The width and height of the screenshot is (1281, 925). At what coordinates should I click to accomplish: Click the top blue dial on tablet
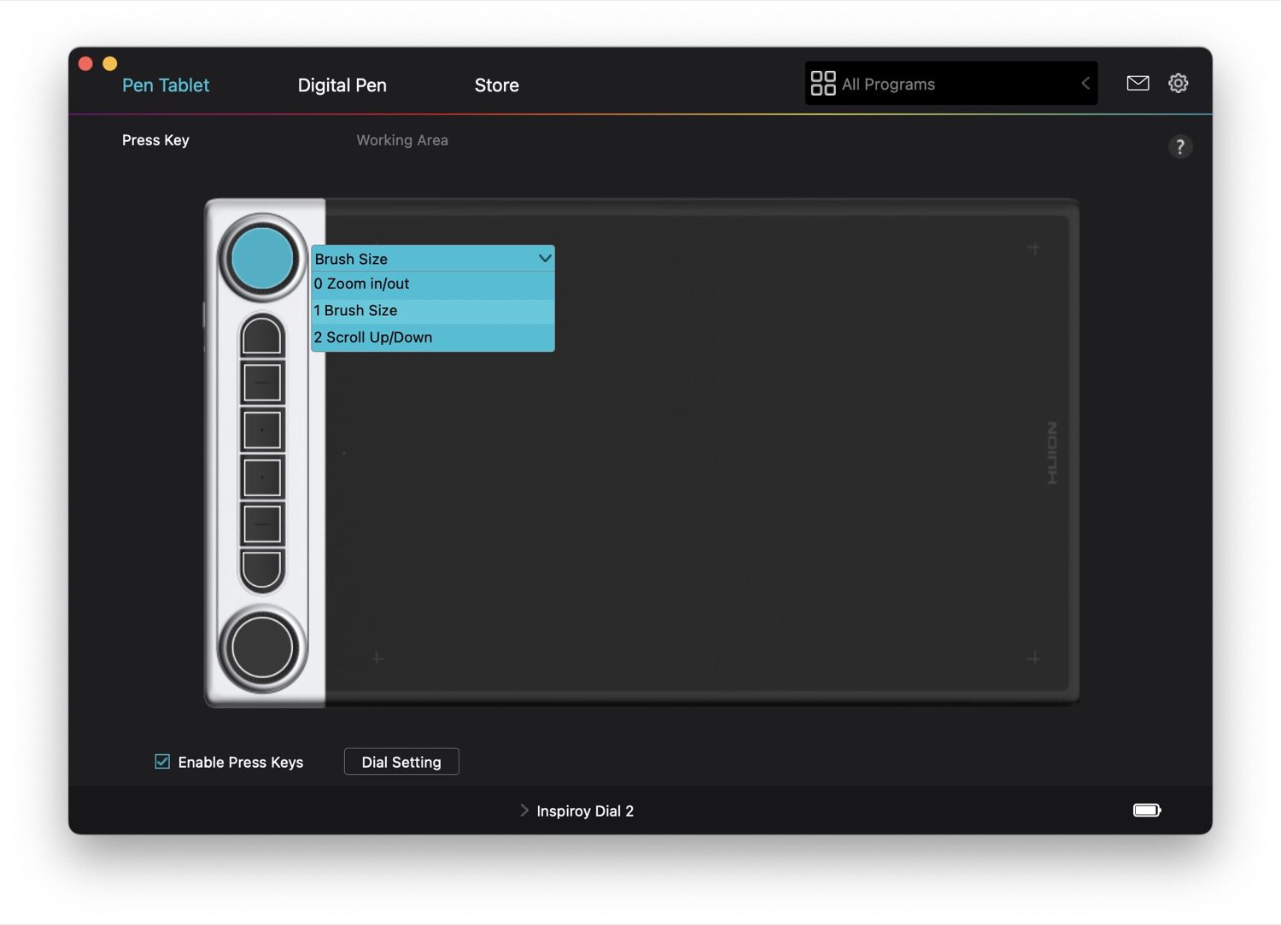[x=262, y=258]
